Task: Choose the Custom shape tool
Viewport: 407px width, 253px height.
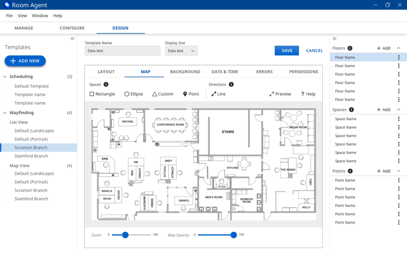Action: (x=163, y=94)
